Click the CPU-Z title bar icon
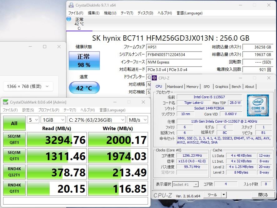The width and height of the screenshot is (277, 208). tap(154, 78)
